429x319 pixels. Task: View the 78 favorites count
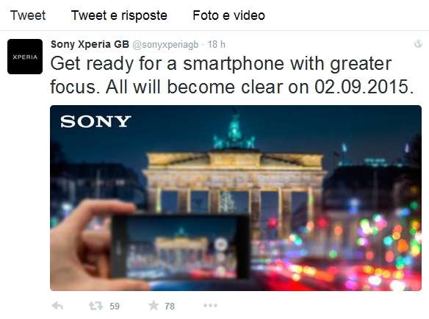click(x=170, y=306)
